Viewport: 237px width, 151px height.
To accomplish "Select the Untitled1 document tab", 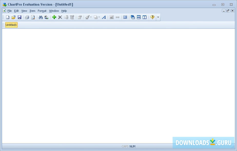I will click(11, 25).
